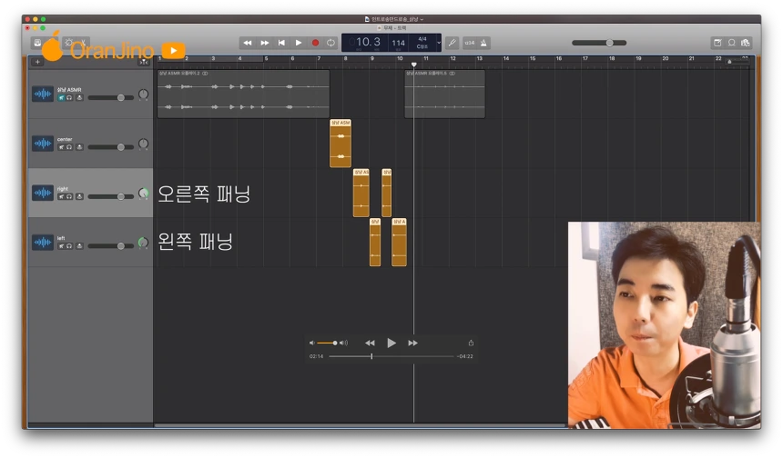Select the first orange region on right track
The height and width of the screenshot is (458, 783).
coord(361,193)
